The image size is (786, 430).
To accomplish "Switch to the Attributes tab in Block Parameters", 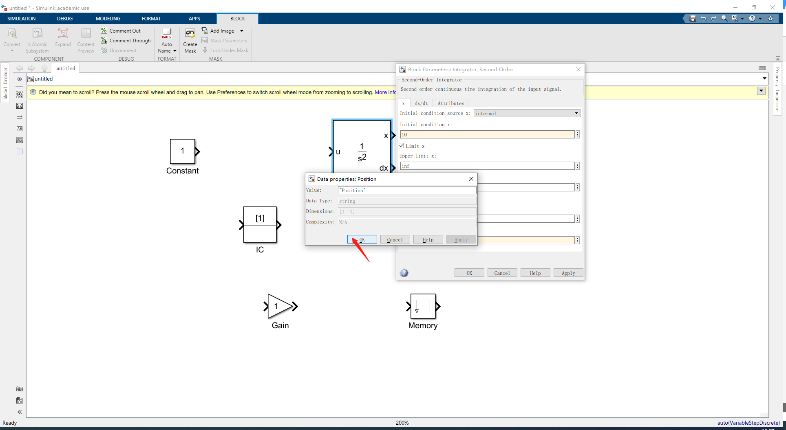I will click(451, 103).
